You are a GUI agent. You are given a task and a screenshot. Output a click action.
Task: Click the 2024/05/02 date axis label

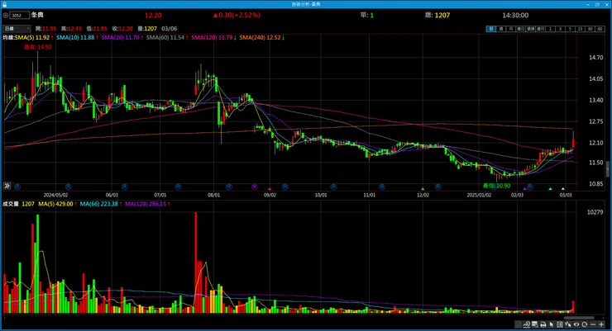pos(55,195)
